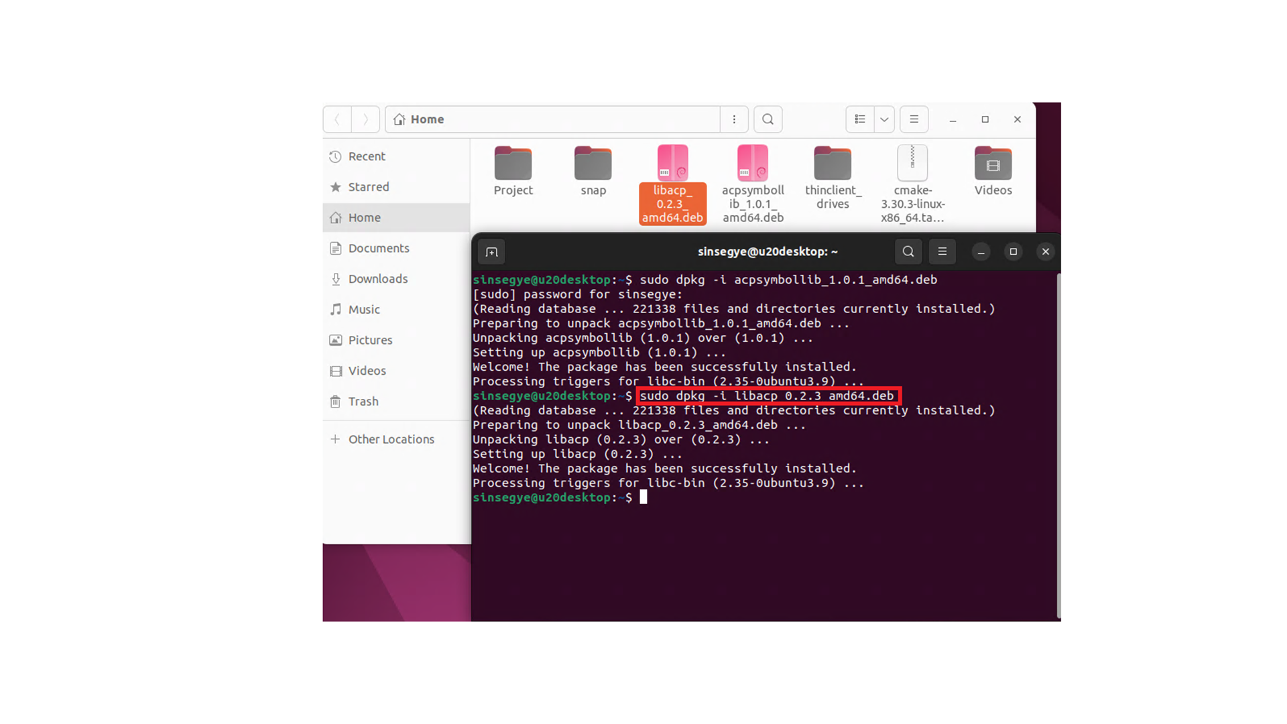Open terminal hamburger menu

tap(942, 251)
